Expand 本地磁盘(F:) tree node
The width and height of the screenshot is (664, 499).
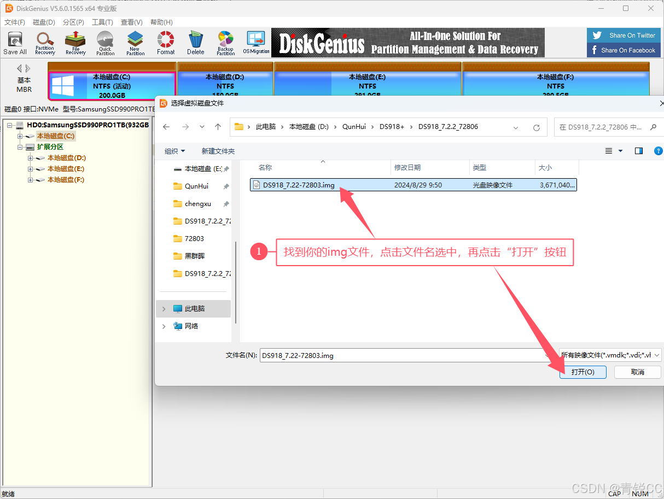point(31,180)
